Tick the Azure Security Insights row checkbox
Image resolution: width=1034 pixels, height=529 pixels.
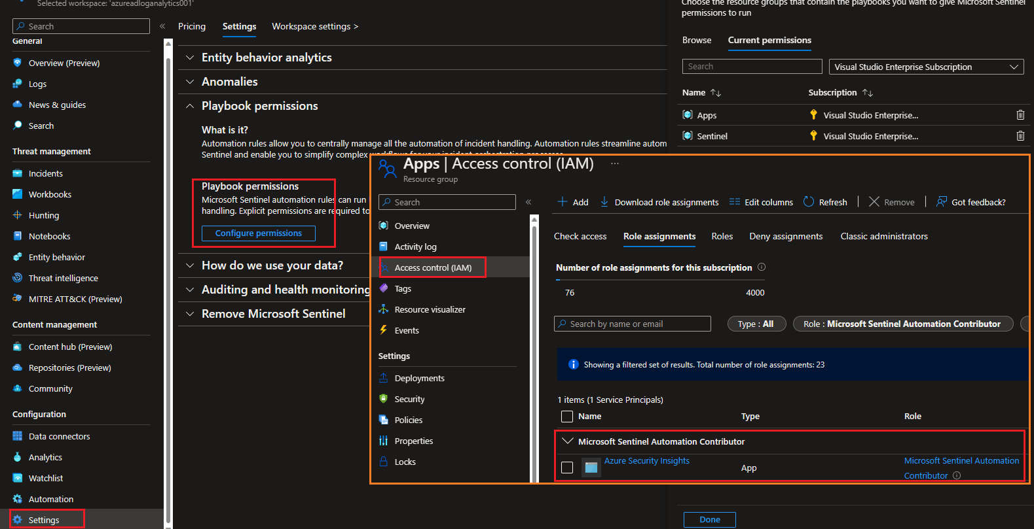[567, 468]
